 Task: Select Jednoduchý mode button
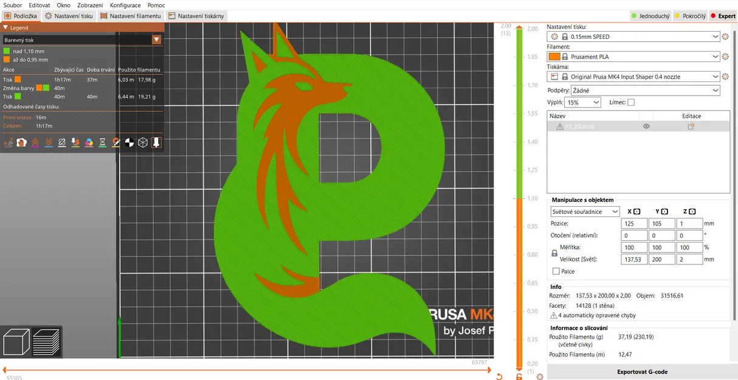tap(650, 16)
